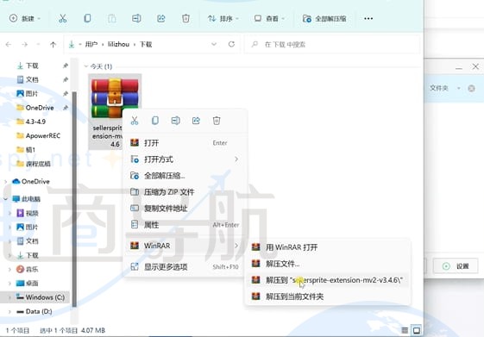The image size is (484, 337).
Task: Open the Sort (排序) dropdown
Action: tap(223, 18)
